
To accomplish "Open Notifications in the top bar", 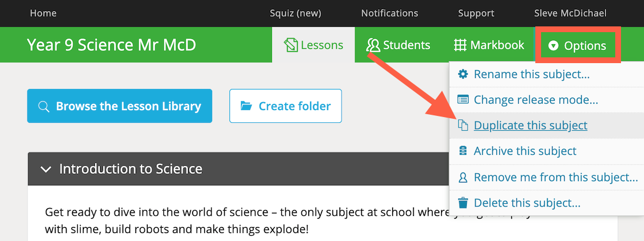I will pos(389,13).
